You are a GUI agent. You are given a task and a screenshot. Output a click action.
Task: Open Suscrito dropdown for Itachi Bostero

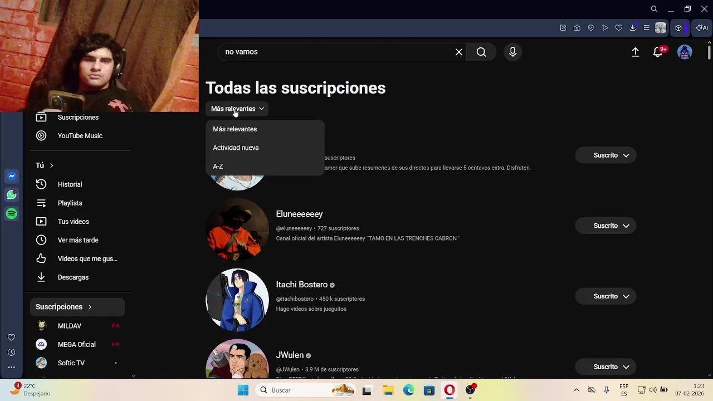pos(605,296)
